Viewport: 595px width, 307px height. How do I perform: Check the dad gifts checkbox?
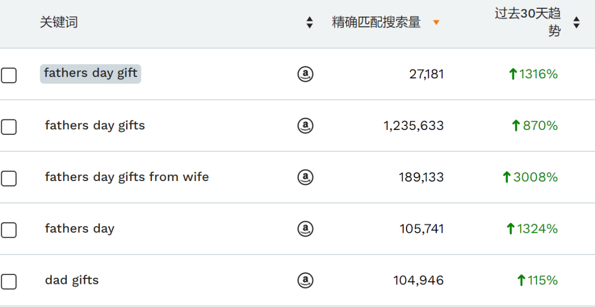click(x=9, y=282)
